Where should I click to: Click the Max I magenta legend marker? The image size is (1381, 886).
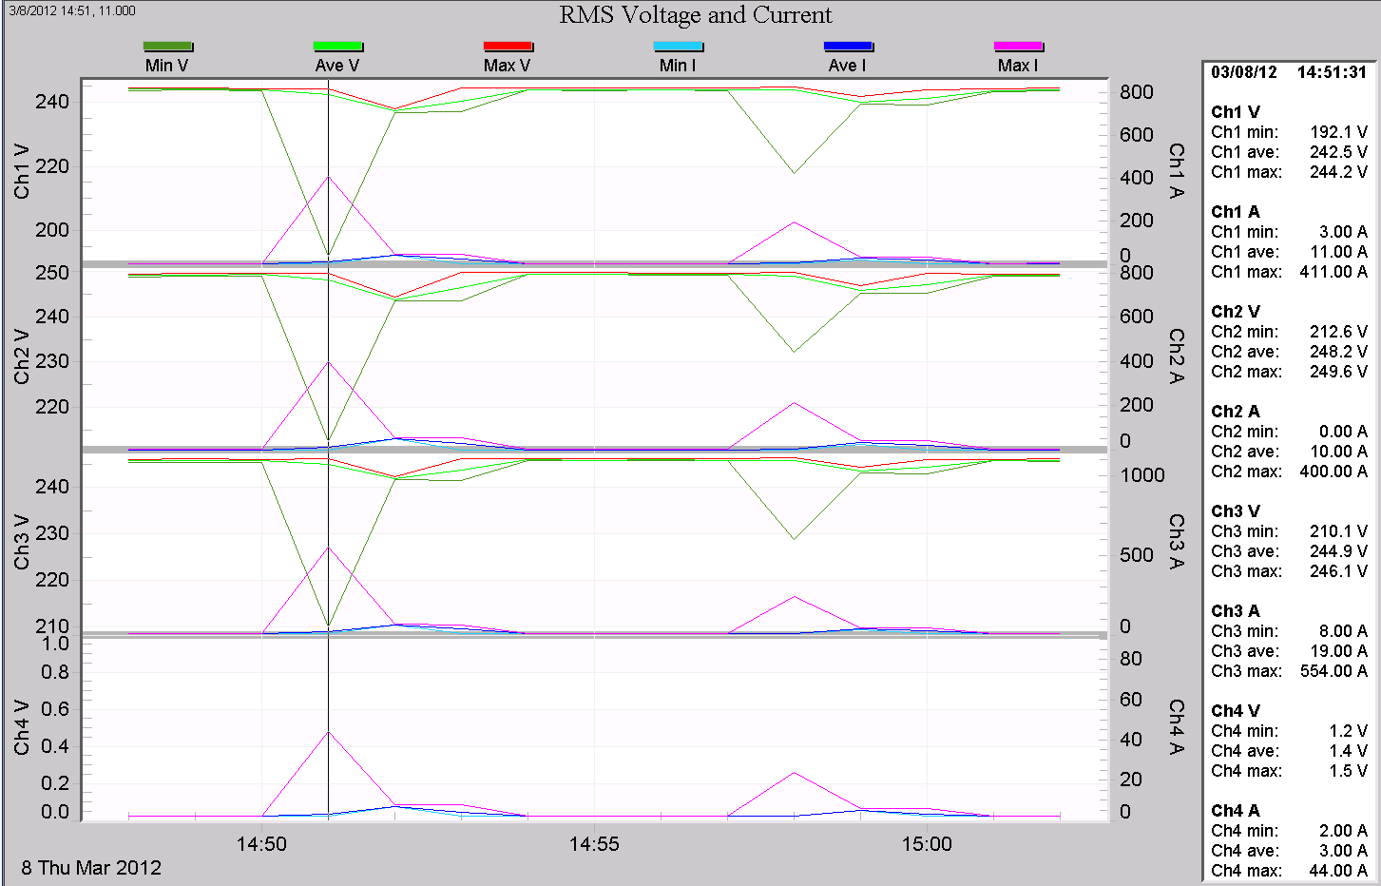point(1019,45)
